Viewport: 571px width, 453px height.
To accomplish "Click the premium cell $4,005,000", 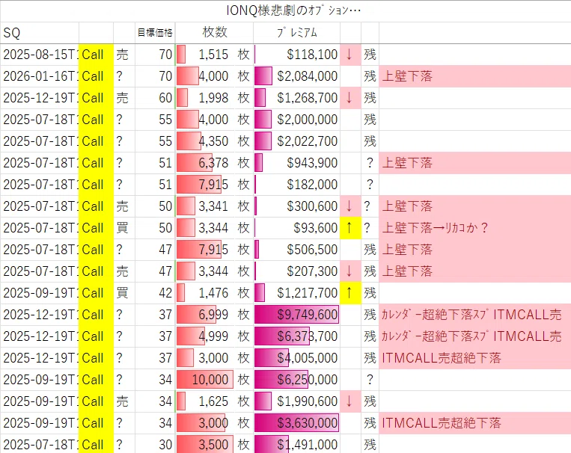I will click(x=297, y=358).
